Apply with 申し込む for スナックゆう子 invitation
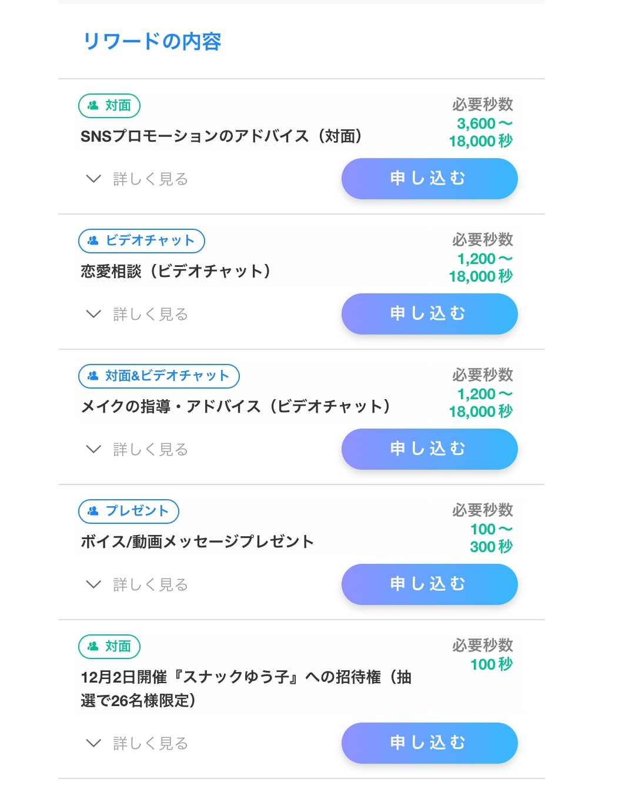Viewport: 622px width, 789px height. pos(430,743)
